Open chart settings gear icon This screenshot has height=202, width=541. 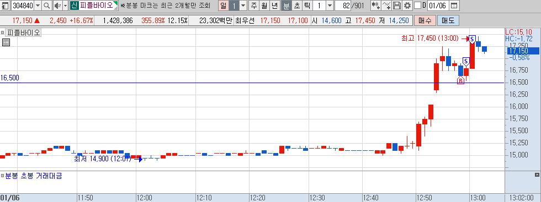407,6
